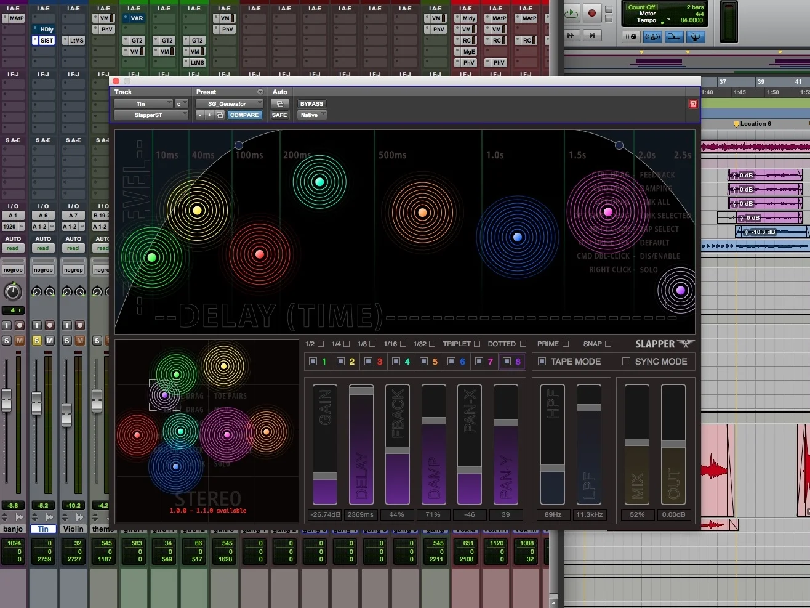Click the blue tap in stereo pan field
This screenshot has height=608, width=810.
(x=175, y=467)
